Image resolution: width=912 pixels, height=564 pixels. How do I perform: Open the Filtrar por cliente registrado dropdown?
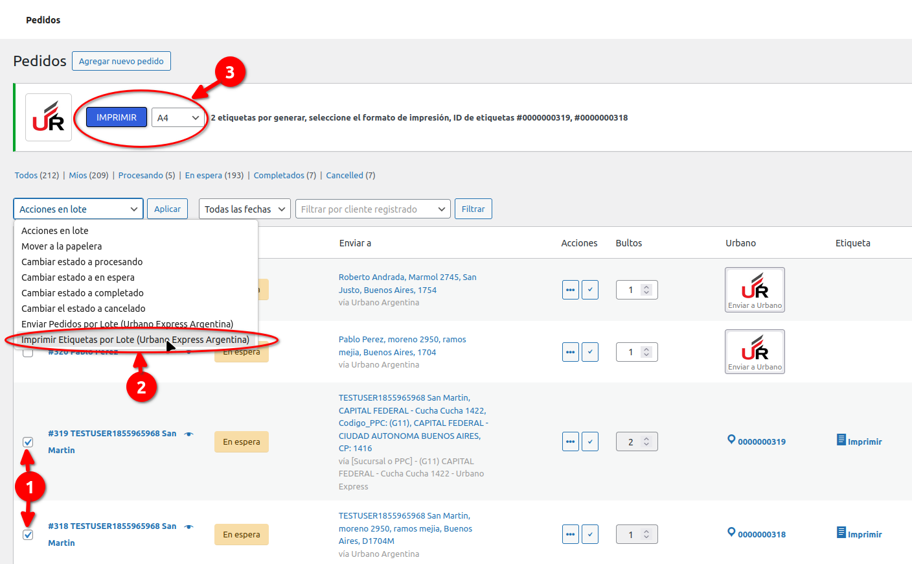[x=372, y=209]
